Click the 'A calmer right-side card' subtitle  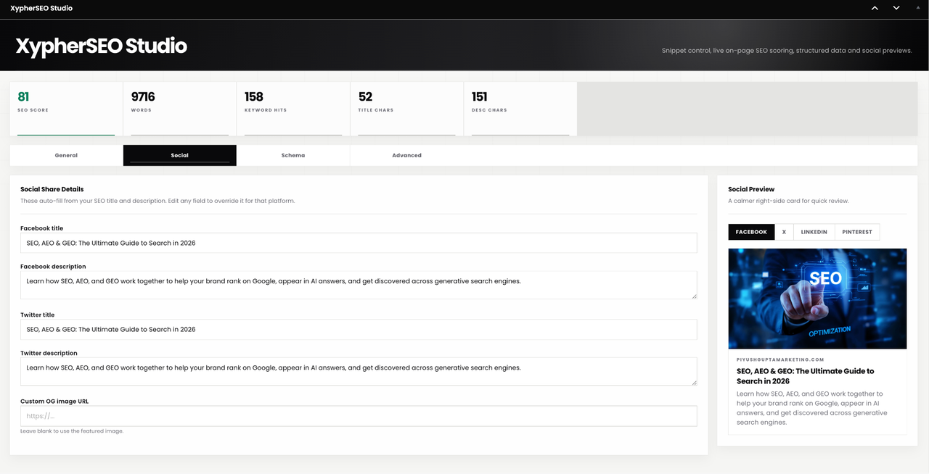click(x=788, y=201)
